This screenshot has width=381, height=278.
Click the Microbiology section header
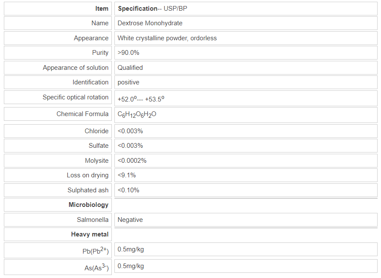(88, 205)
